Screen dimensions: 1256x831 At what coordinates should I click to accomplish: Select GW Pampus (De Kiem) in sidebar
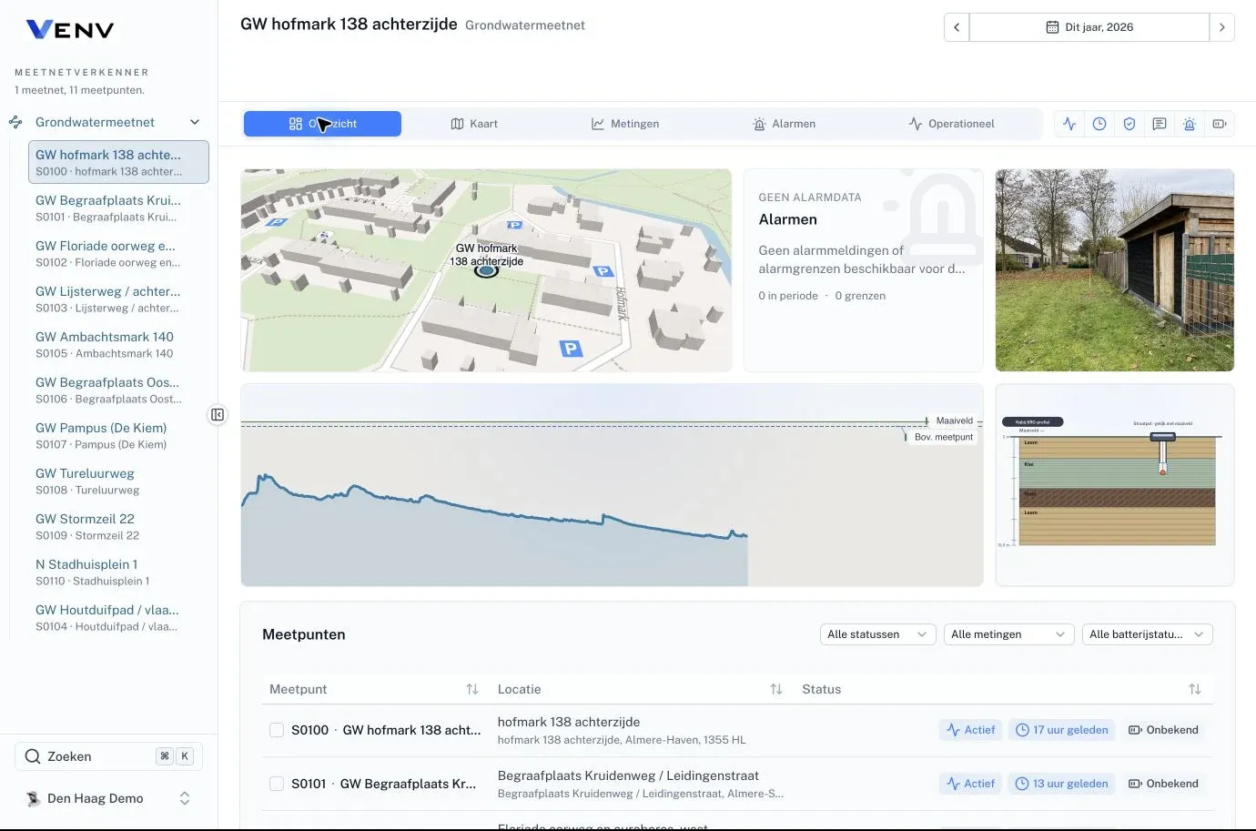point(118,435)
